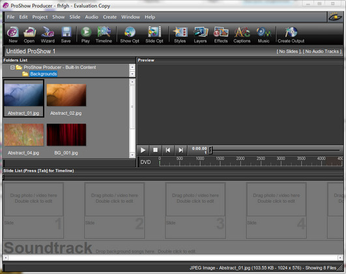Select the BG_001.jpg red curtain thumbnail
This screenshot has width=346, height=274.
point(66,135)
